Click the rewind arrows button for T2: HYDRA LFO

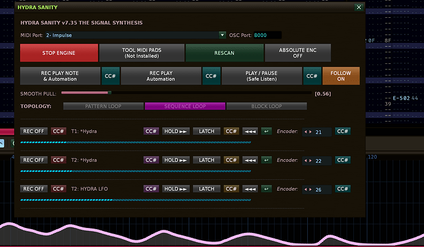pos(249,189)
